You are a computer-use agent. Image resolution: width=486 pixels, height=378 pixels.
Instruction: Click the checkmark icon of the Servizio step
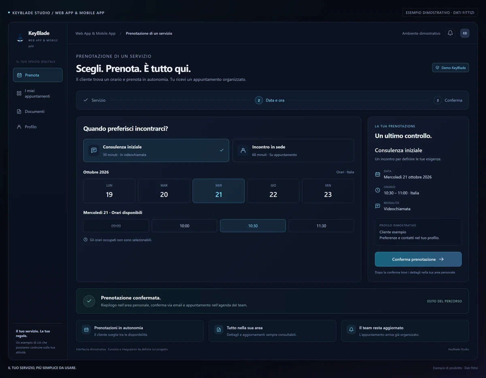click(85, 100)
